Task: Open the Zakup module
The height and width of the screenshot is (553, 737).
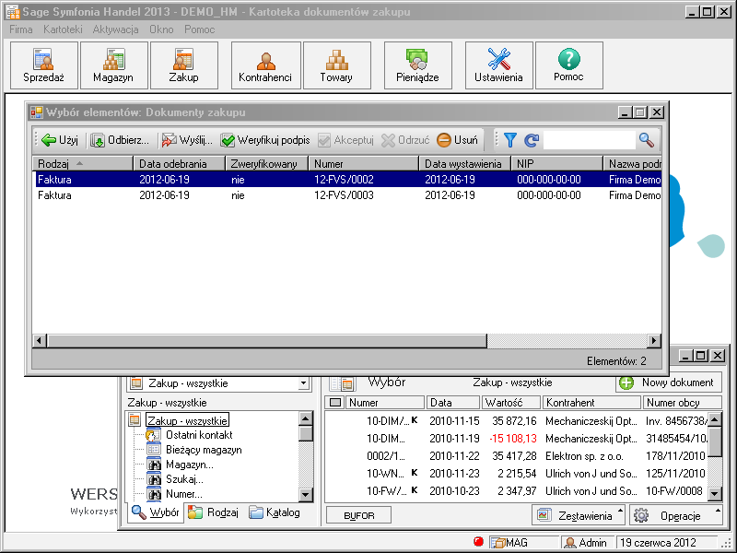Action: 183,65
